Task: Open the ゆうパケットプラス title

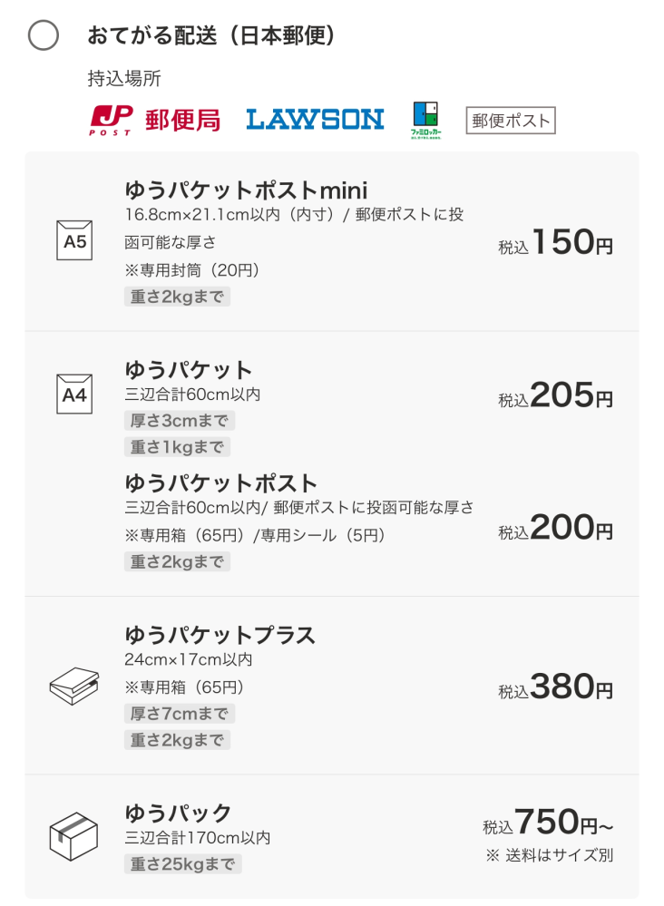Action: (220, 635)
